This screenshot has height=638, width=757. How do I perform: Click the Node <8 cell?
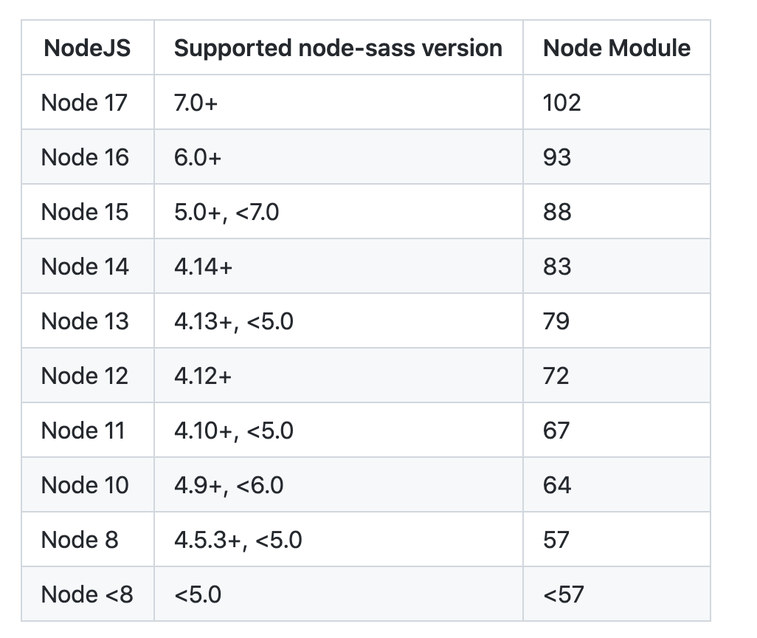tap(87, 594)
